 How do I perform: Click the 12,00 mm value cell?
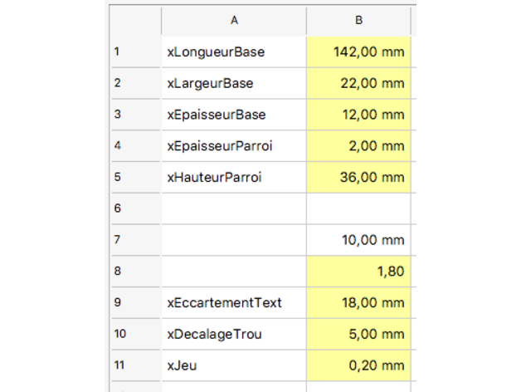pyautogui.click(x=358, y=115)
